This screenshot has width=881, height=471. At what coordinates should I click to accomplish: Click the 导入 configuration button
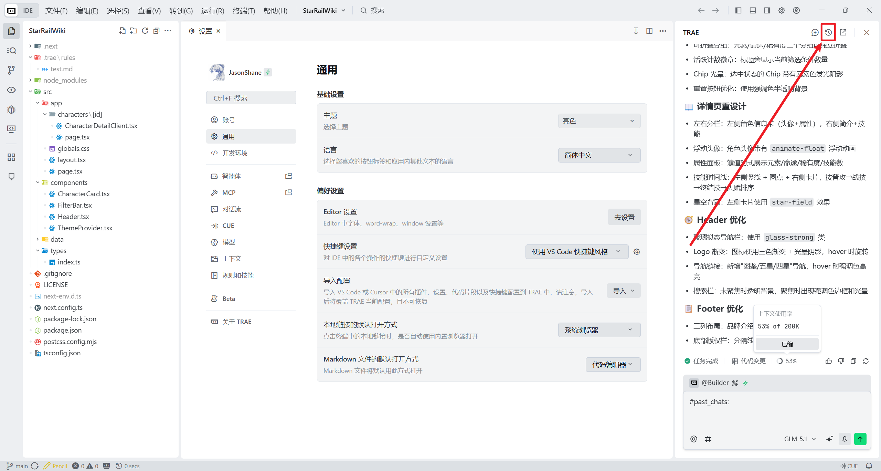pyautogui.click(x=624, y=291)
